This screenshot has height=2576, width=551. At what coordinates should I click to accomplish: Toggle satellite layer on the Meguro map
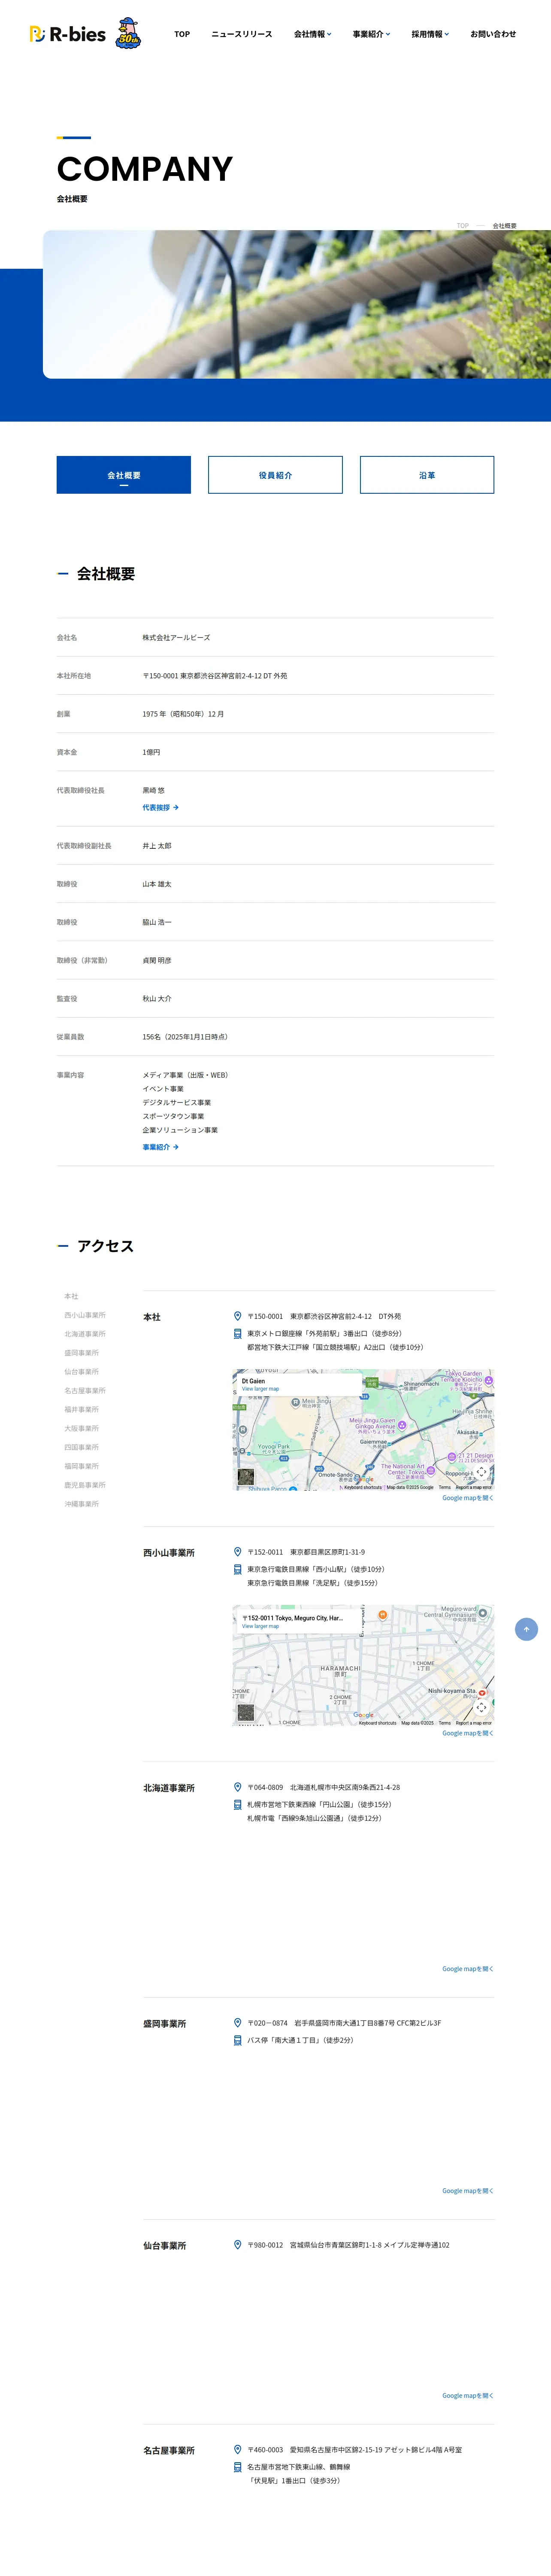[x=246, y=1712]
